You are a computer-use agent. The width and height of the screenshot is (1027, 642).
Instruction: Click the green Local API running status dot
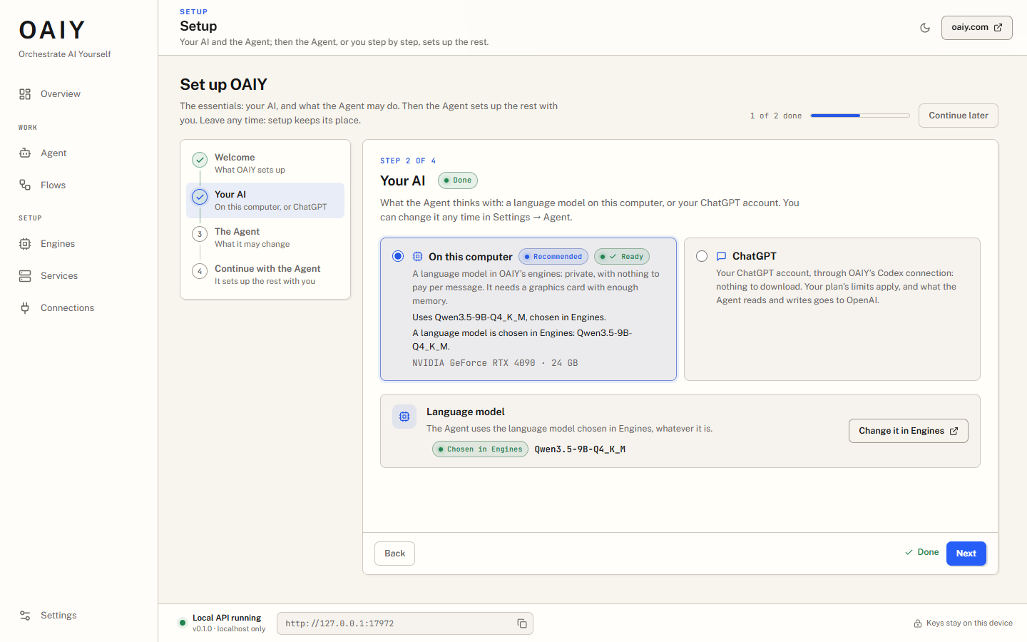point(183,623)
